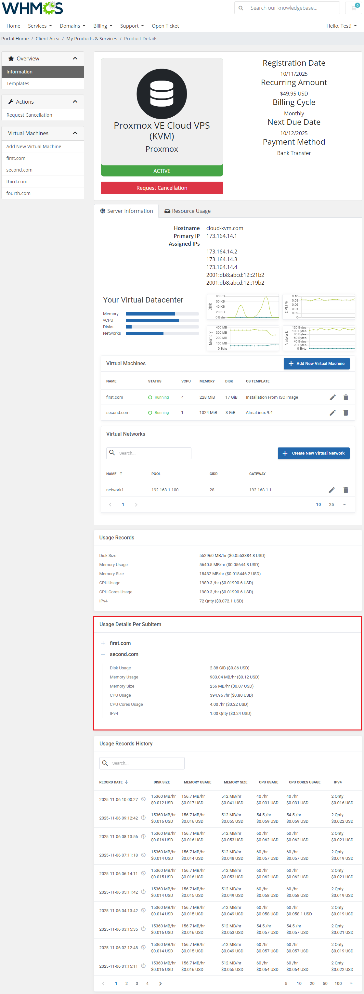Open Client Area breadcrumb link

coord(47,39)
